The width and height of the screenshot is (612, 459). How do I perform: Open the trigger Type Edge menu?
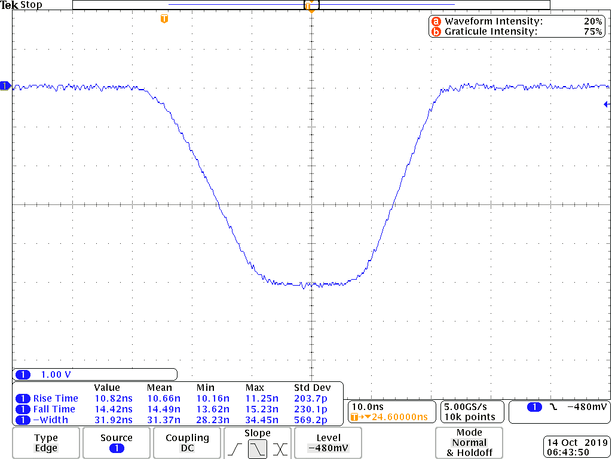click(46, 443)
